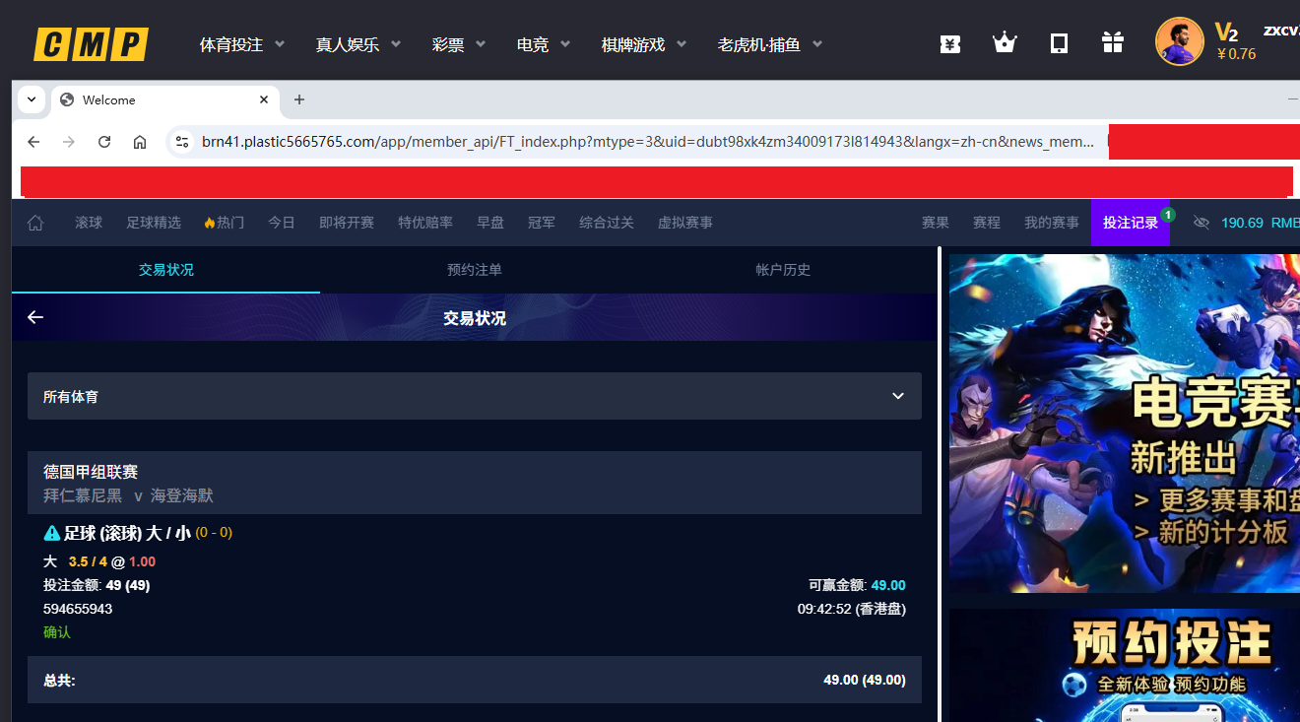Switch to the 交易状况 tab
The image size is (1300, 722).
166,270
